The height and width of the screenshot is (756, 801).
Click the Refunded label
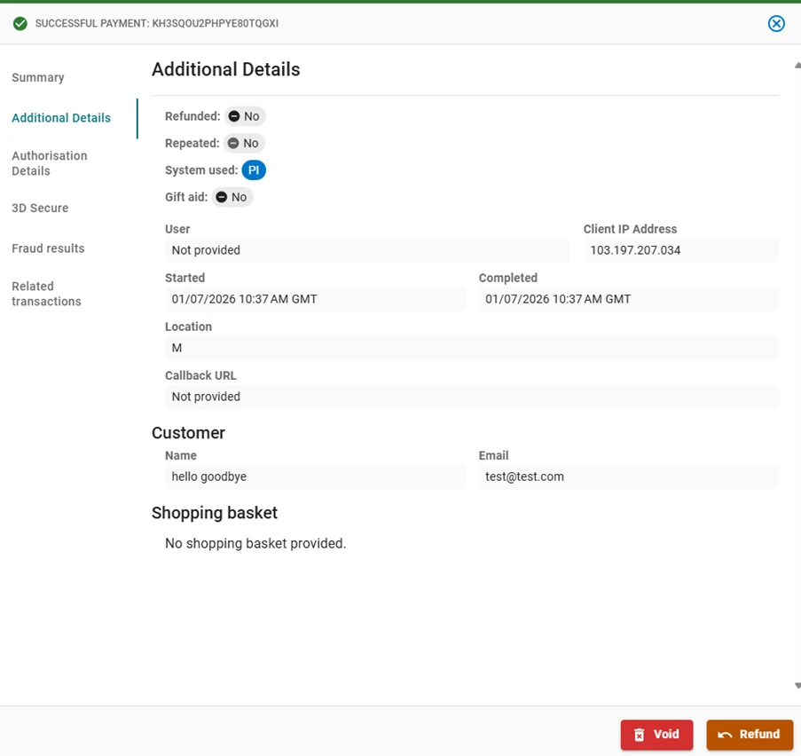[192, 116]
